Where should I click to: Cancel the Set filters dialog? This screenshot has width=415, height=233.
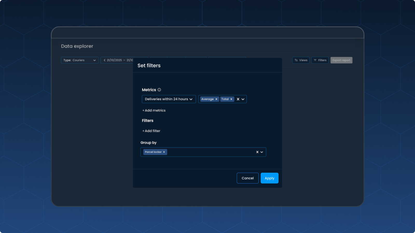pyautogui.click(x=248, y=178)
